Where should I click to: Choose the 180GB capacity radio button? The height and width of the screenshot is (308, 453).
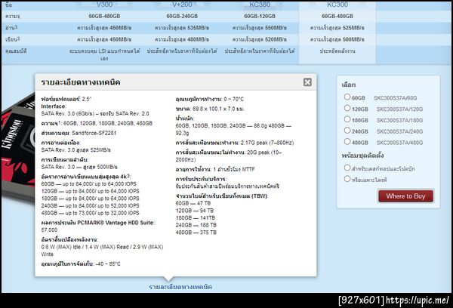347,119
